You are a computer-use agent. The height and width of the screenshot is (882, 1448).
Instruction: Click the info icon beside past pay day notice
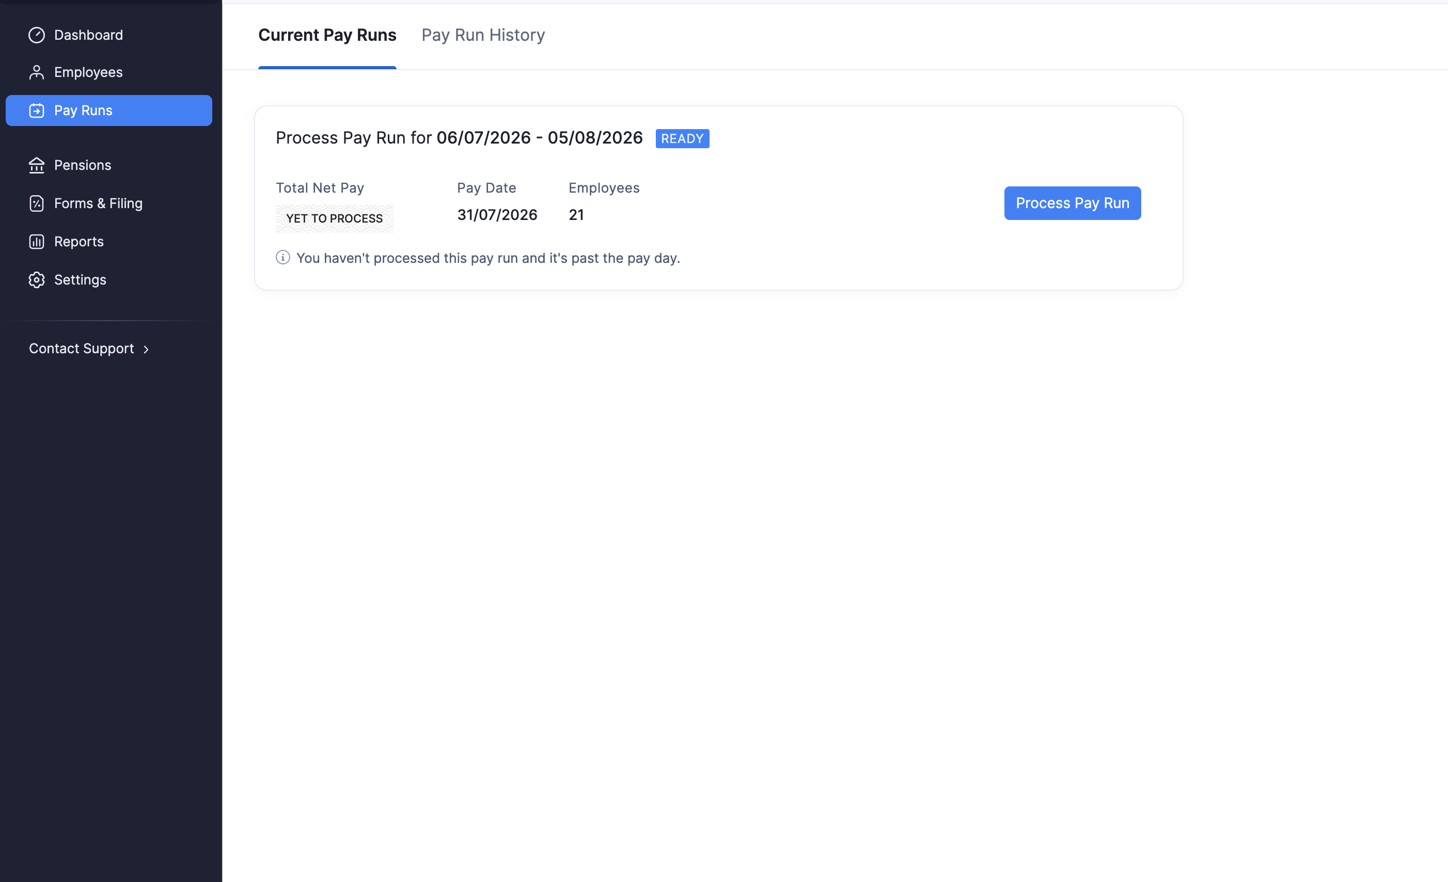[282, 257]
